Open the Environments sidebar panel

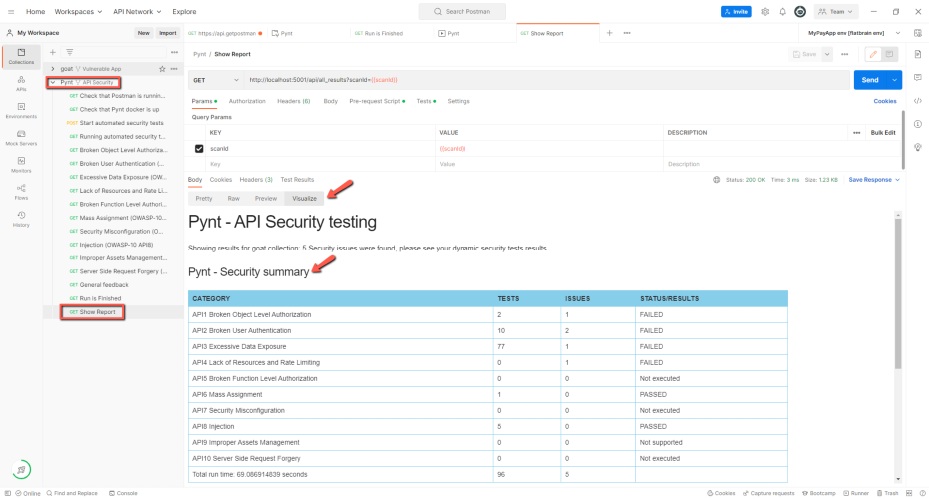click(x=21, y=111)
